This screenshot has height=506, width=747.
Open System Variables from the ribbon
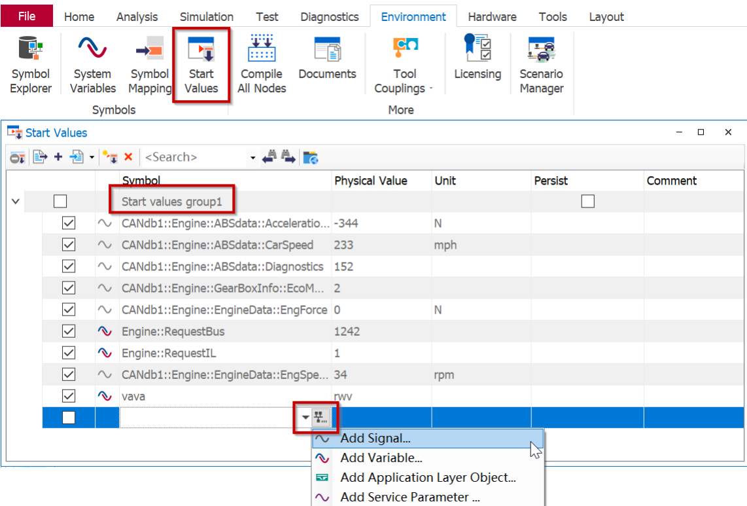coord(92,64)
